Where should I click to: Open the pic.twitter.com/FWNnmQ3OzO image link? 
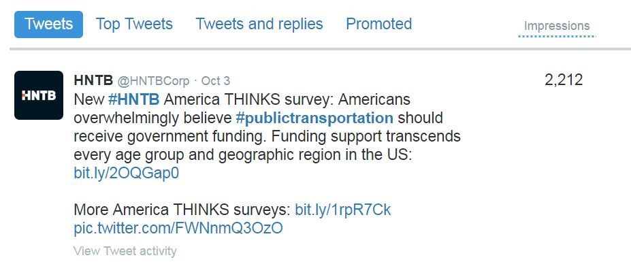click(x=178, y=229)
